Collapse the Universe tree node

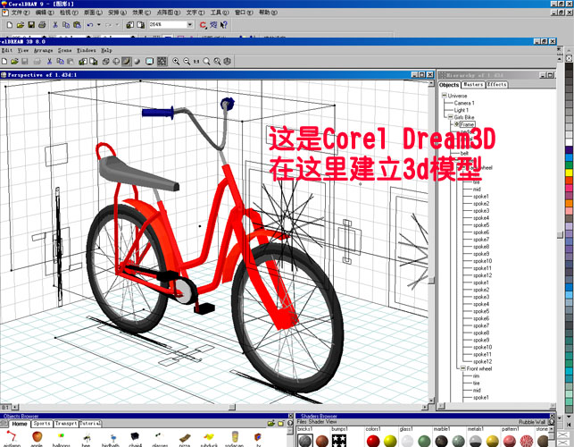point(444,96)
